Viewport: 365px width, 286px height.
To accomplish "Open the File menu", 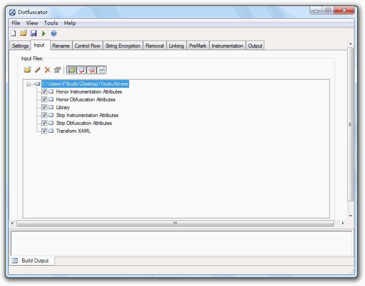I will click(x=16, y=23).
